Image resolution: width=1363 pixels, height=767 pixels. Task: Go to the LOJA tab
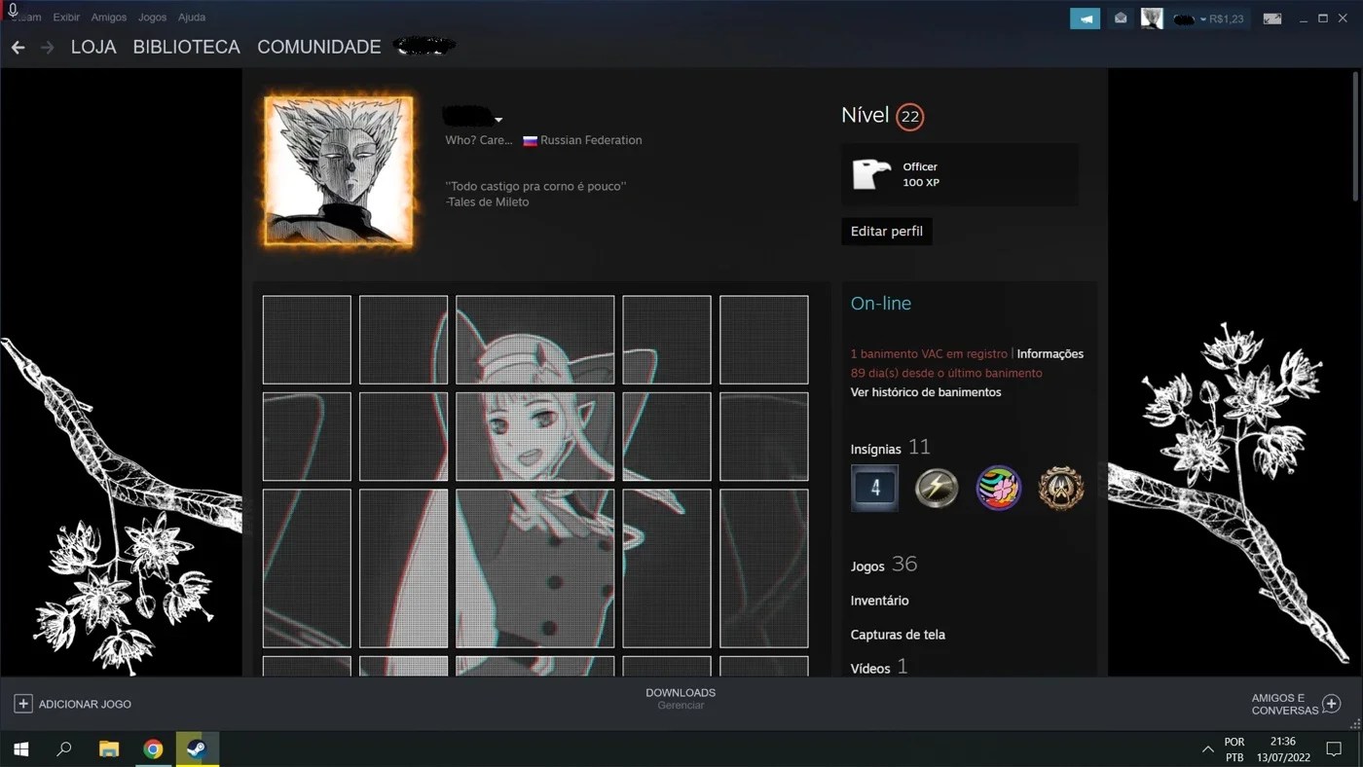(93, 47)
